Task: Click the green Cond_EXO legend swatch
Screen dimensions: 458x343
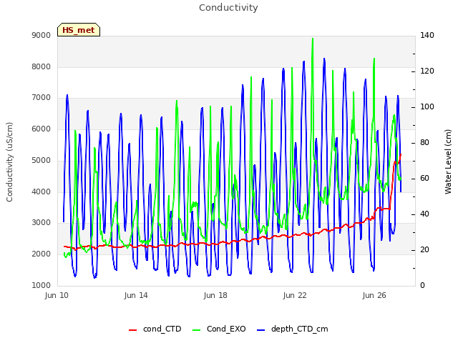Action: click(197, 330)
